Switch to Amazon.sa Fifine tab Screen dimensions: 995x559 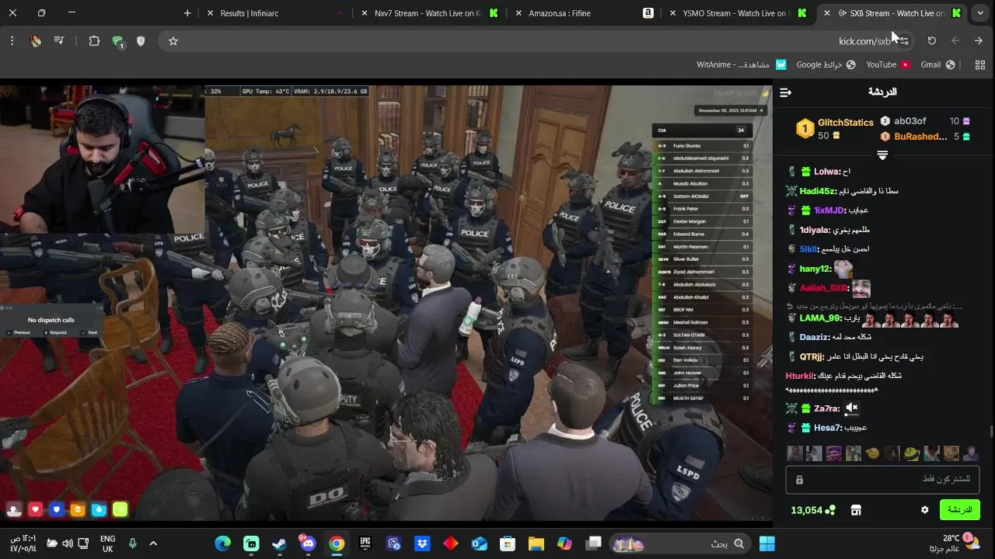584,13
